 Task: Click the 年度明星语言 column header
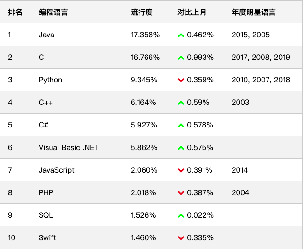click(x=253, y=12)
